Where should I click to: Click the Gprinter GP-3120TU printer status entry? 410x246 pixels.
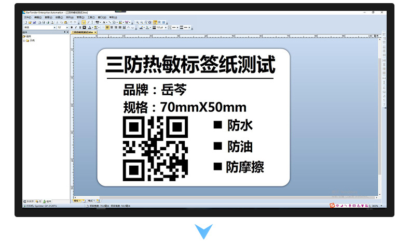tap(40, 206)
